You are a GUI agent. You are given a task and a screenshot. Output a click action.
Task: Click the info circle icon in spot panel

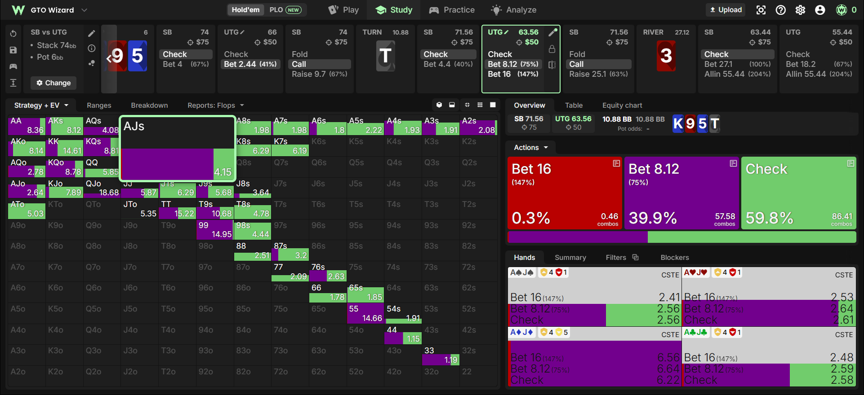(x=92, y=48)
